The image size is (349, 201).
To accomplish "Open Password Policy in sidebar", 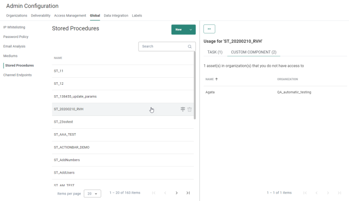I will pos(15,37).
